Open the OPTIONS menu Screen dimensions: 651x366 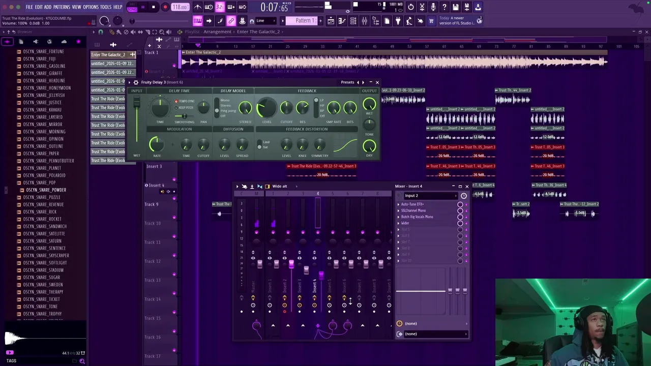pyautogui.click(x=91, y=7)
